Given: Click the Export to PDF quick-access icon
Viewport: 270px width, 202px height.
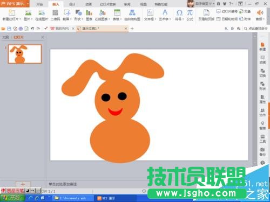Looking at the screenshot, I should (x=15, y=29).
